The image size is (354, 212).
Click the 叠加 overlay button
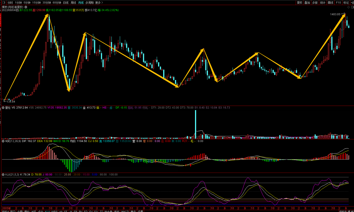click(x=307, y=3)
